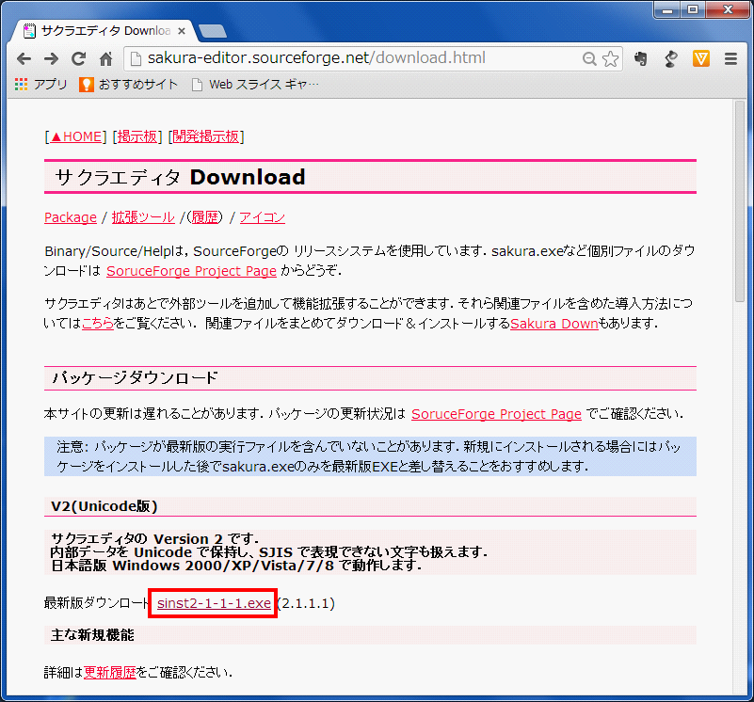Open the Web スライス ギャ bookmark
This screenshot has width=754, height=702.
tap(255, 84)
